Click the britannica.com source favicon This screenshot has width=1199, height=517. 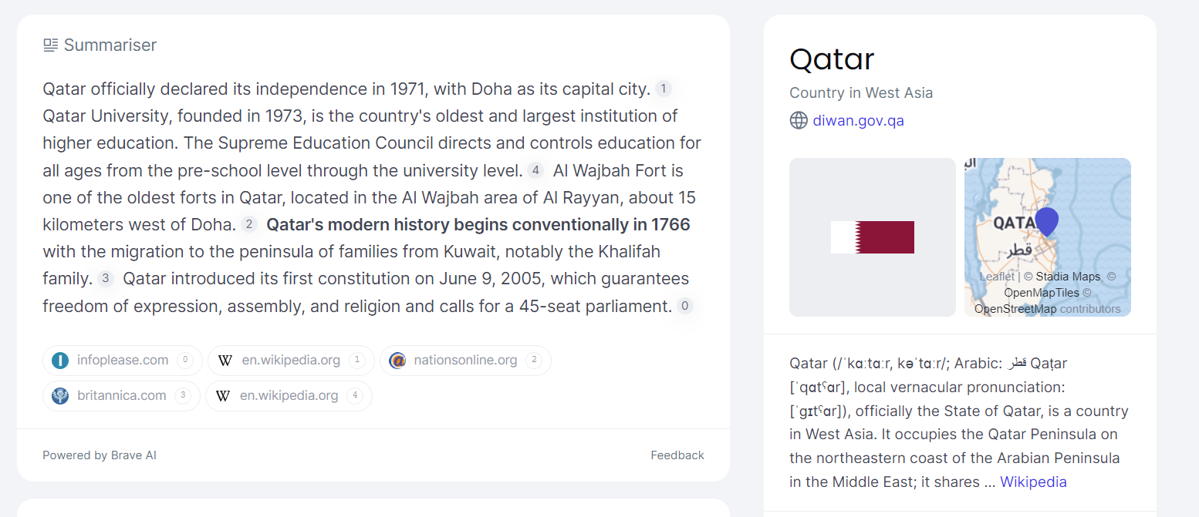coord(60,396)
